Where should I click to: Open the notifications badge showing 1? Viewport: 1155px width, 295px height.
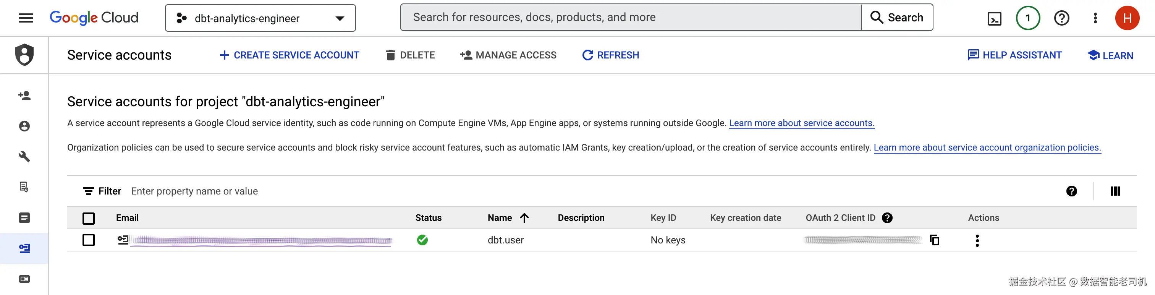(x=1028, y=18)
